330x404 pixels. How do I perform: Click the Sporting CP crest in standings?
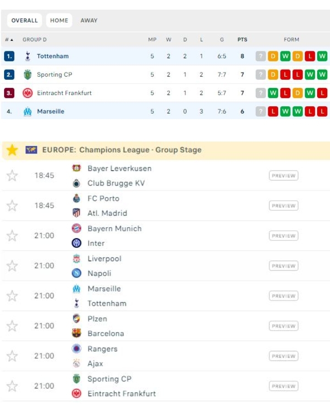[27, 75]
